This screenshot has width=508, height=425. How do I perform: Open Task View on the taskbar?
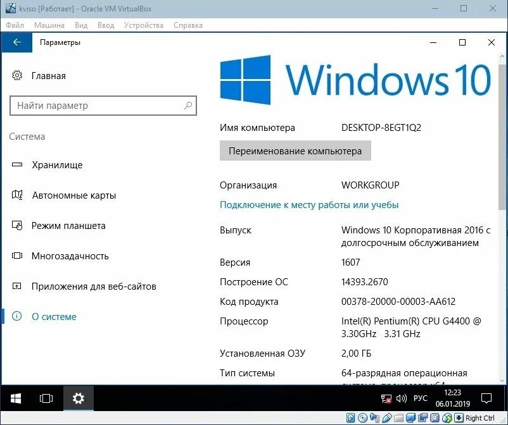pyautogui.click(x=46, y=398)
